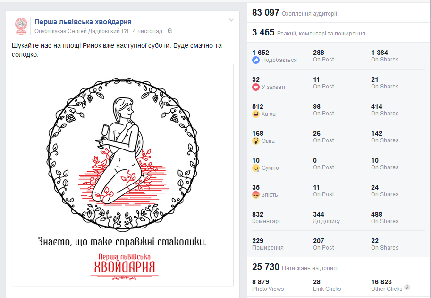431x298 pixels.
Task: Click the globe public audience icon
Action: click(170, 31)
